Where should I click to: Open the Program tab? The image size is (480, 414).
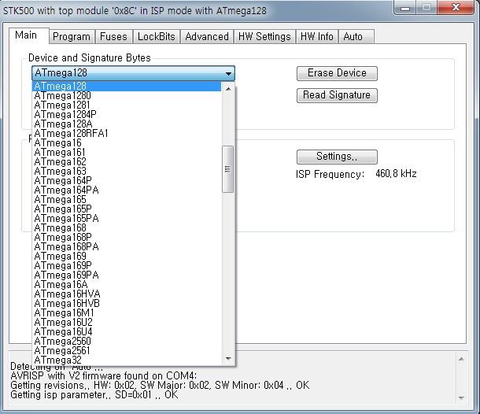coord(72,37)
